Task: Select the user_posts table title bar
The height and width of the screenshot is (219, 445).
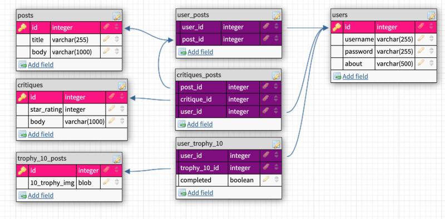Action: coord(229,15)
